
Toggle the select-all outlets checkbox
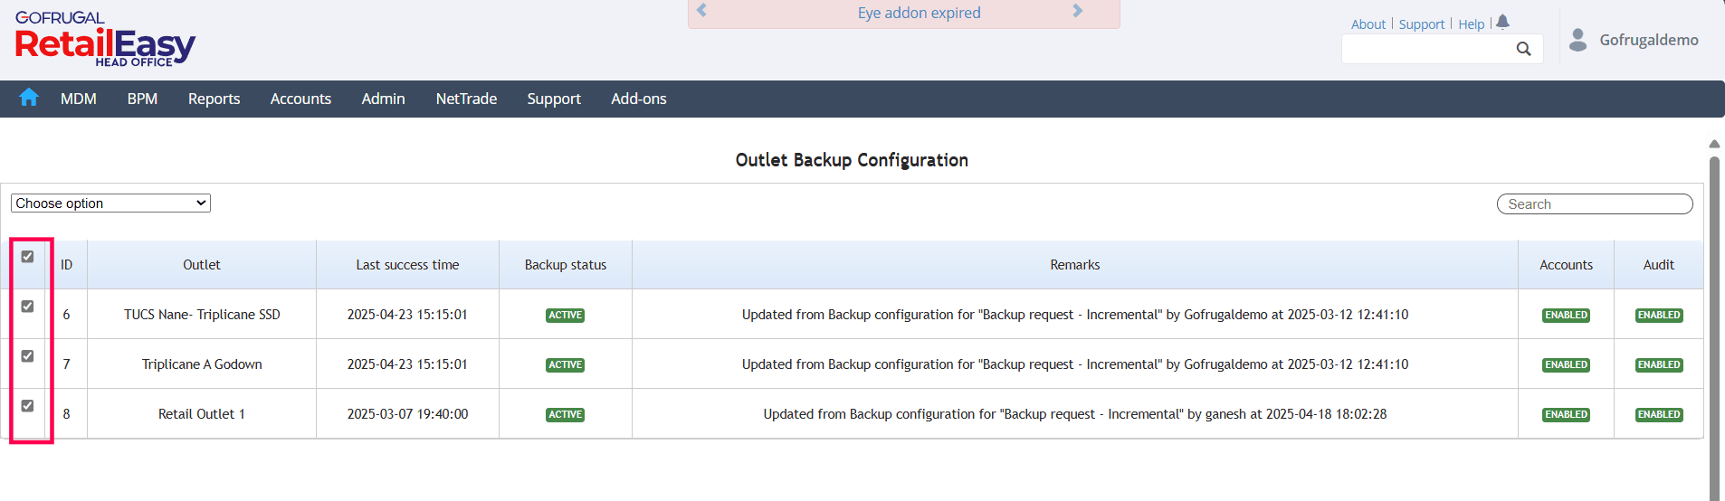pyautogui.click(x=28, y=257)
